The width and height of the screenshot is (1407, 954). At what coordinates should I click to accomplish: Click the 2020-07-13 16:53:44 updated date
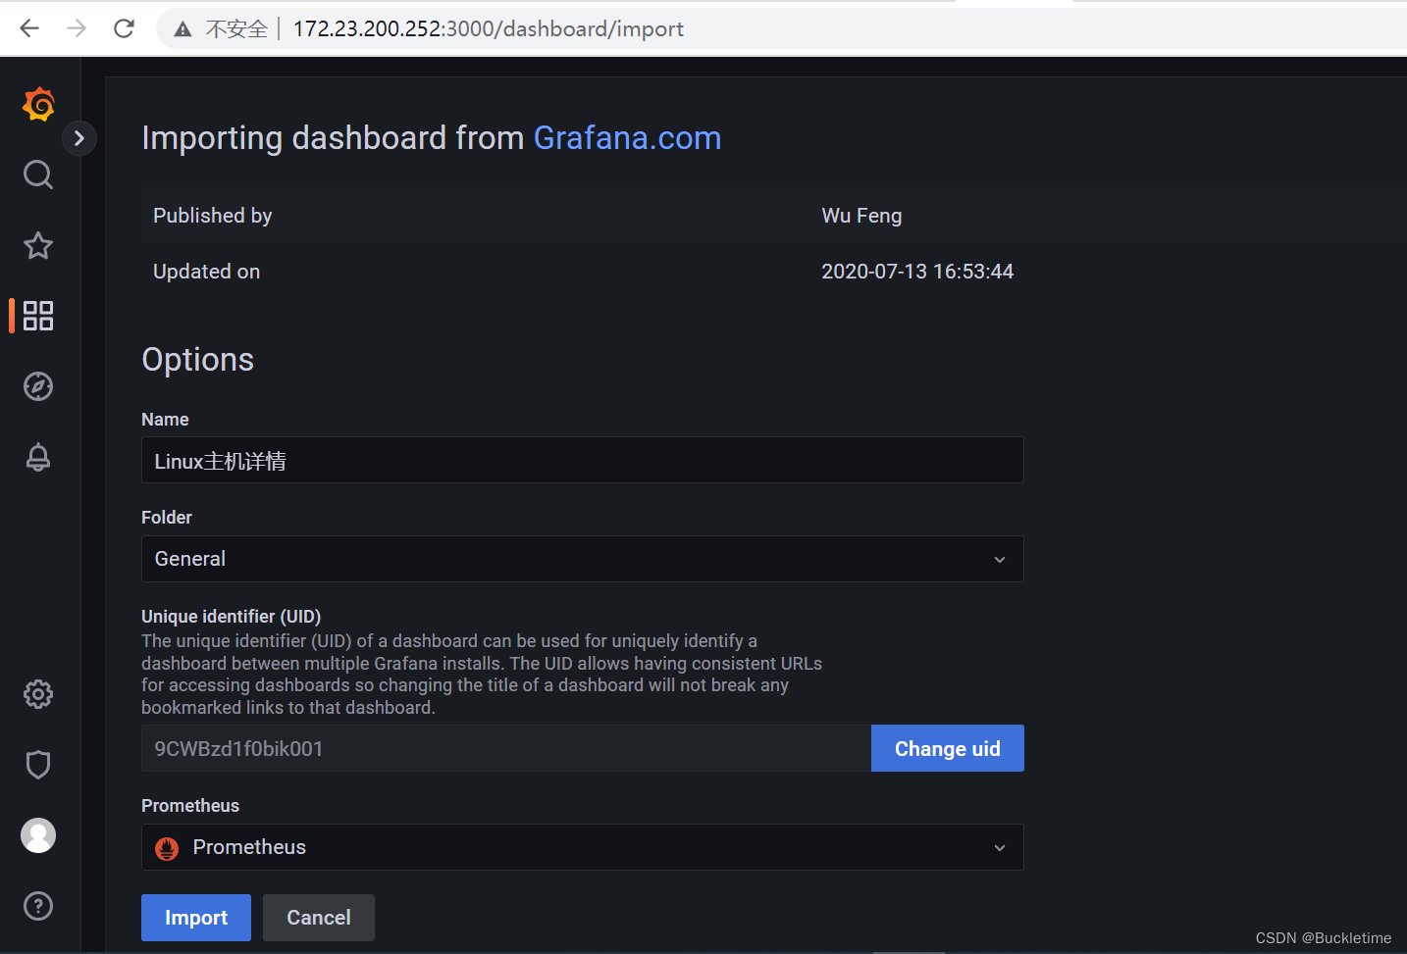click(917, 272)
